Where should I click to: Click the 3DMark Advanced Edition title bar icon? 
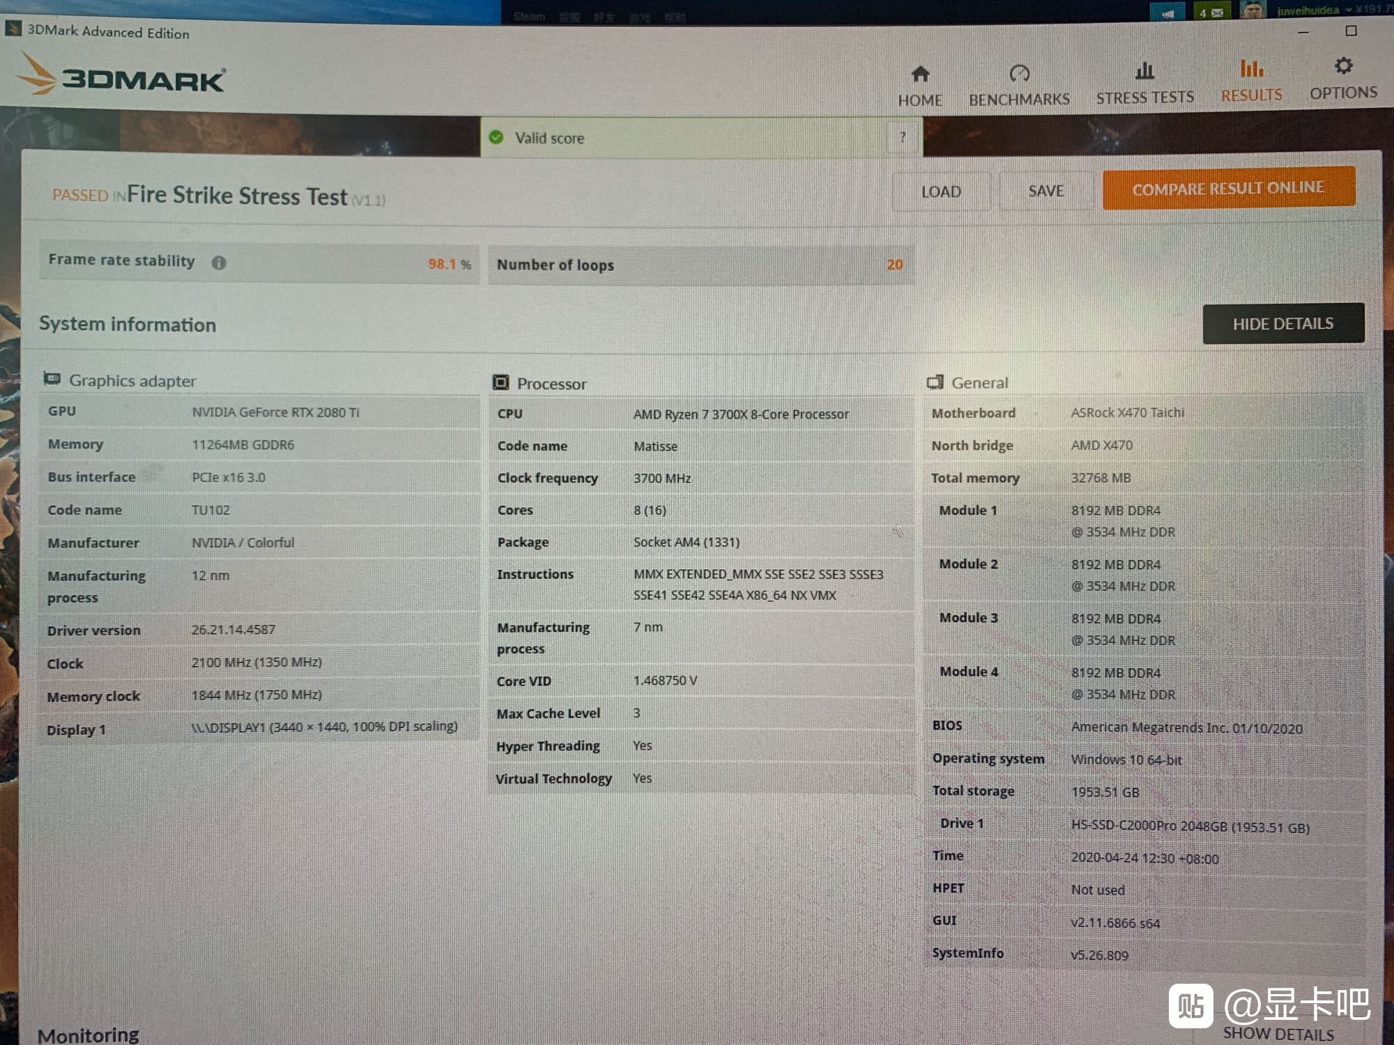click(x=13, y=29)
